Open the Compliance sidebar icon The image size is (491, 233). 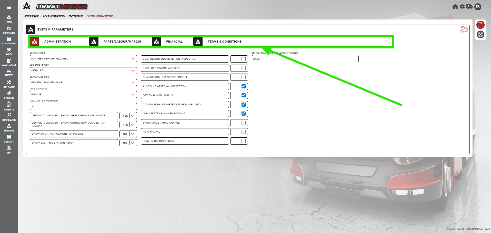(x=9, y=117)
